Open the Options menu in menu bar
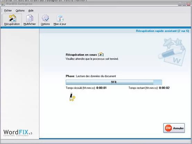Screen dimensions: 192x144 [20, 10]
